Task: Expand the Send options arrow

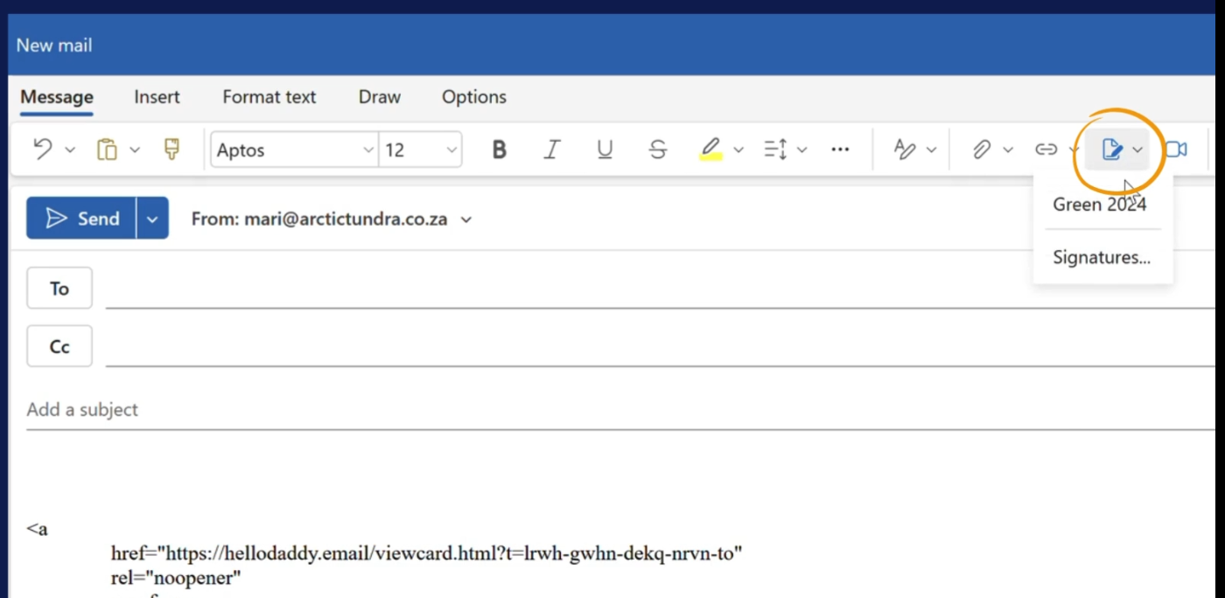Action: pyautogui.click(x=152, y=219)
